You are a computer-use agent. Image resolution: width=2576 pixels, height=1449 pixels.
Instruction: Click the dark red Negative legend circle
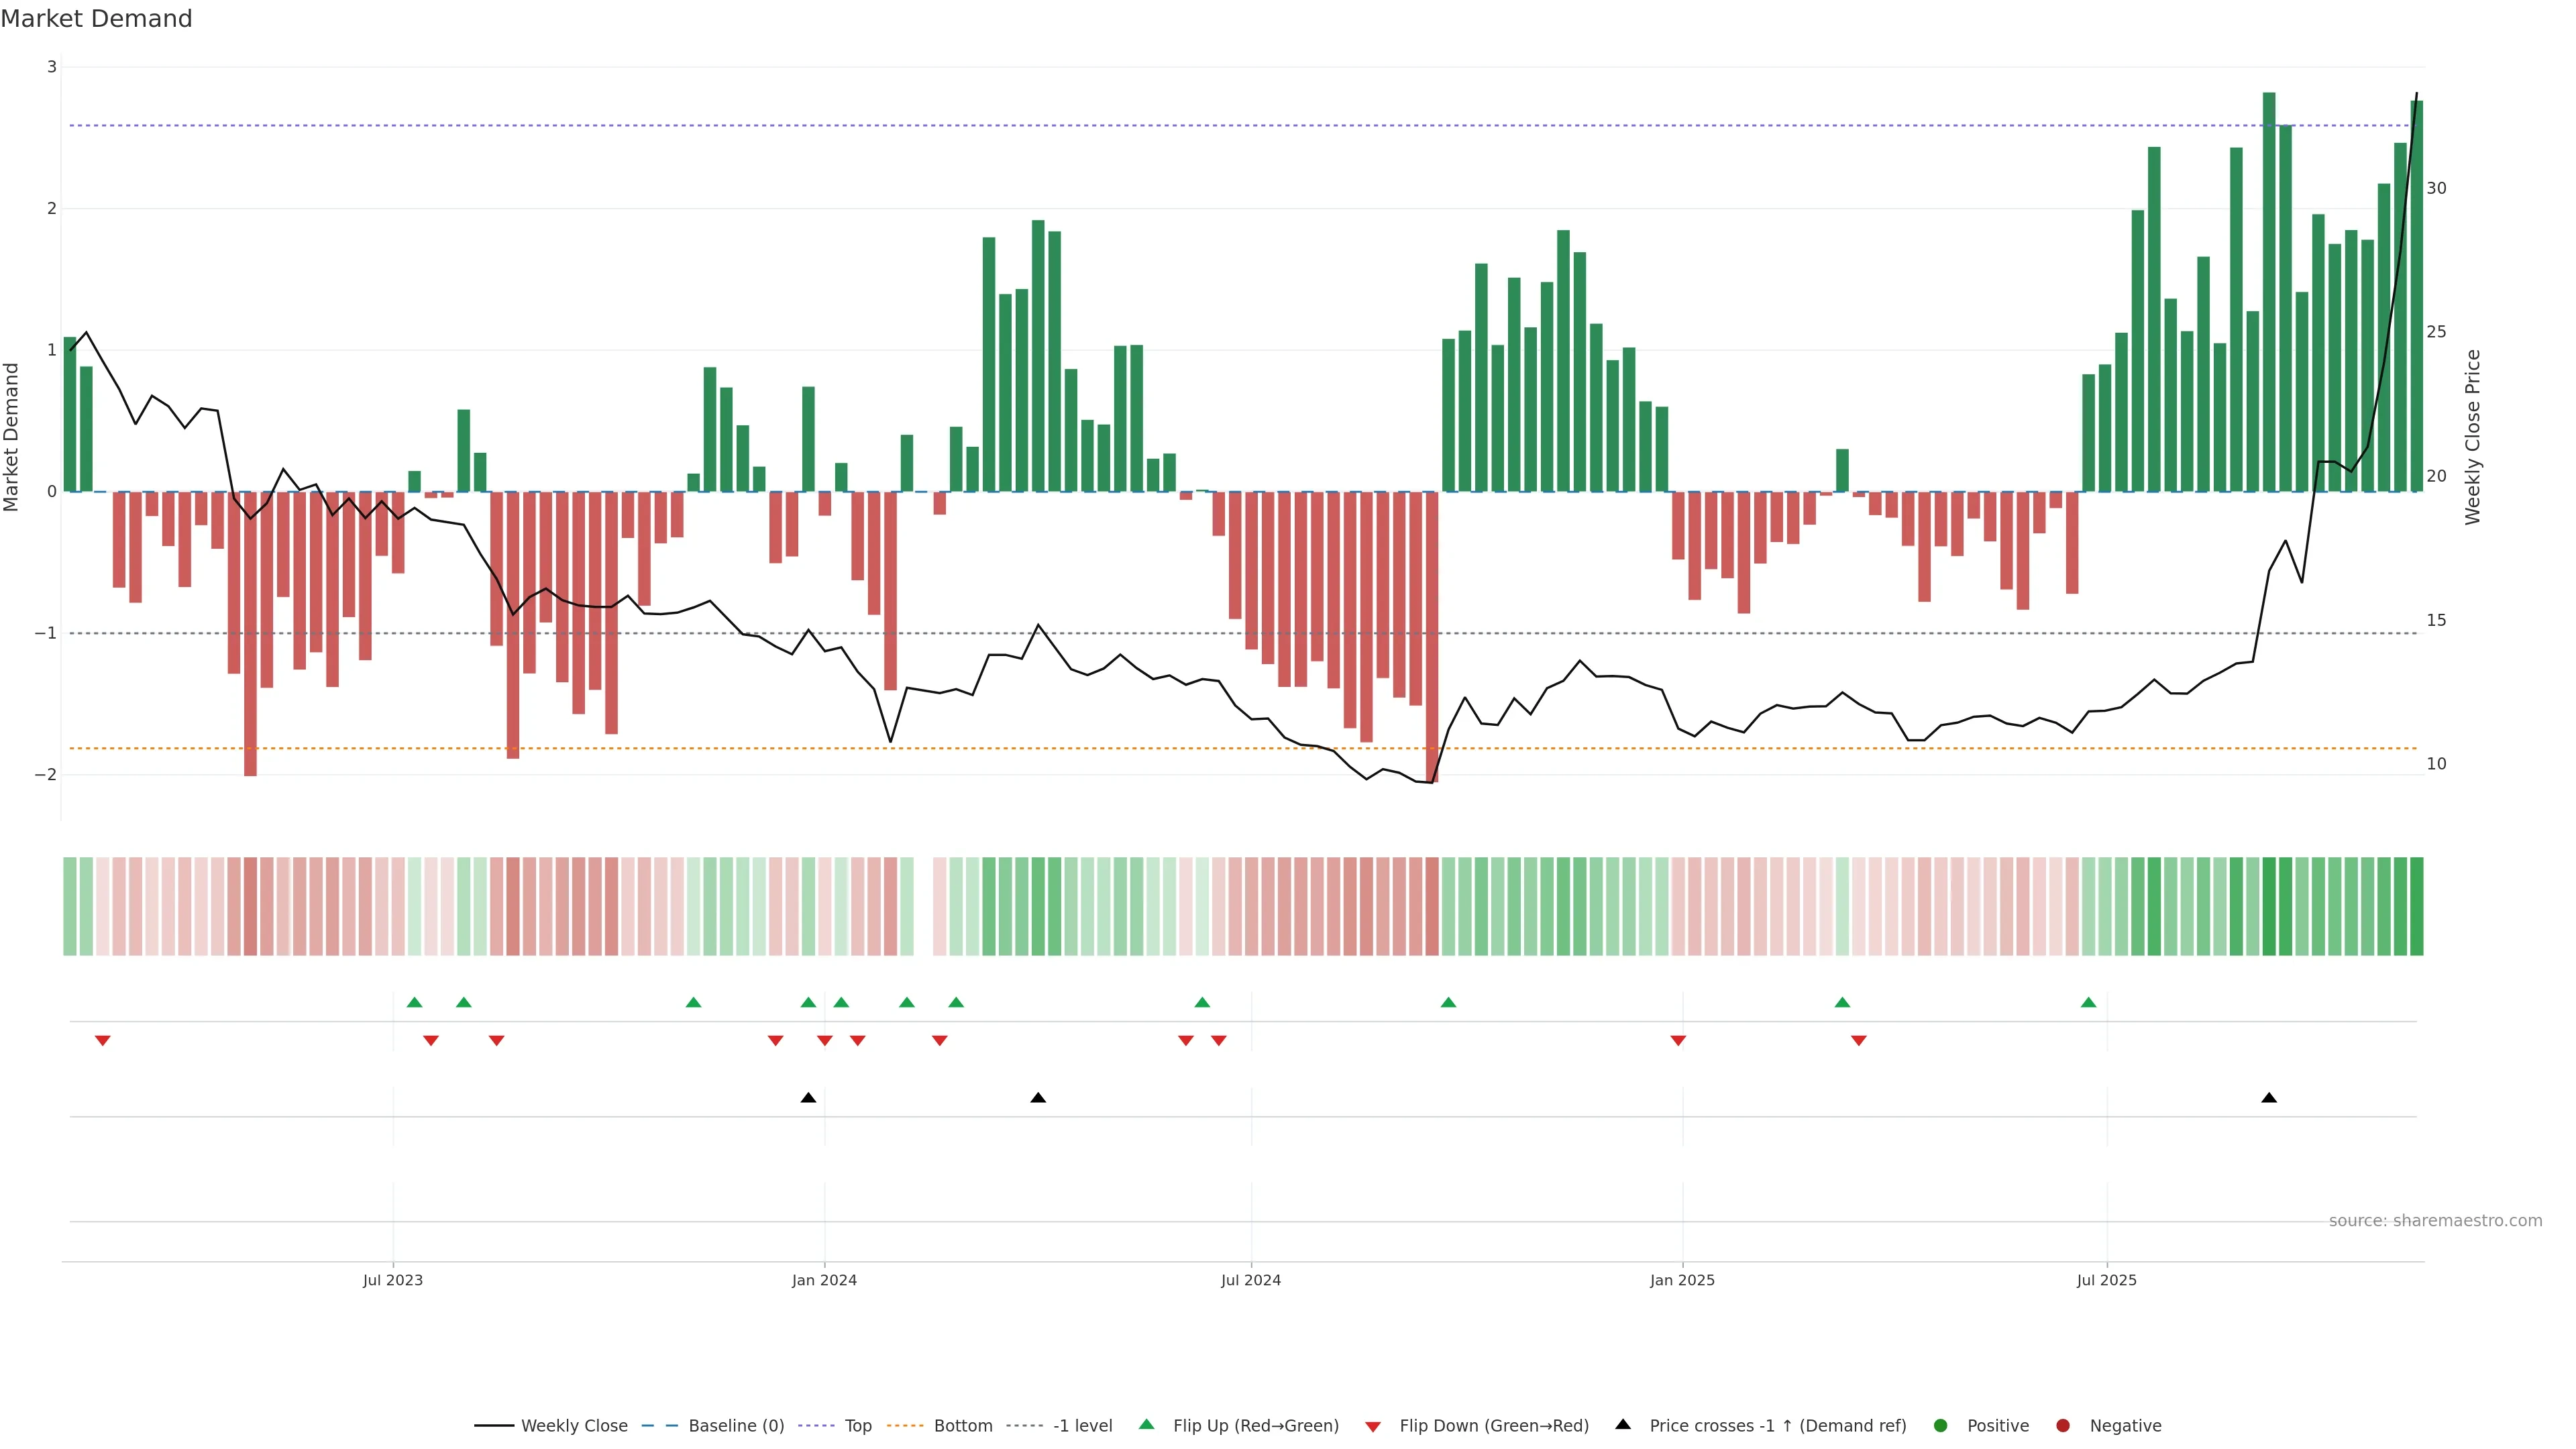[x=2063, y=1426]
